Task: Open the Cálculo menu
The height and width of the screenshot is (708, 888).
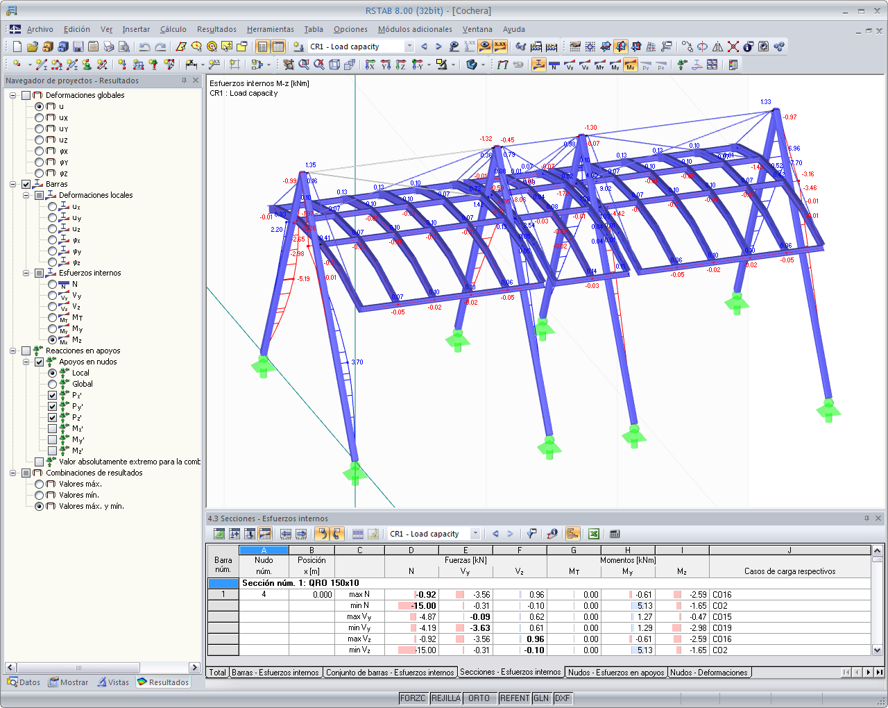Action: pos(173,29)
